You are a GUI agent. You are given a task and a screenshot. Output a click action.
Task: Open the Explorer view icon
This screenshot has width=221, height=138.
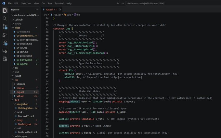pyautogui.click(x=5, y=10)
